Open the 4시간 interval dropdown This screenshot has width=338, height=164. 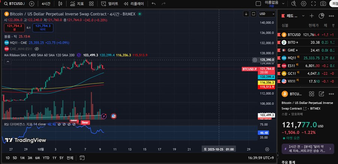pos(46,4)
